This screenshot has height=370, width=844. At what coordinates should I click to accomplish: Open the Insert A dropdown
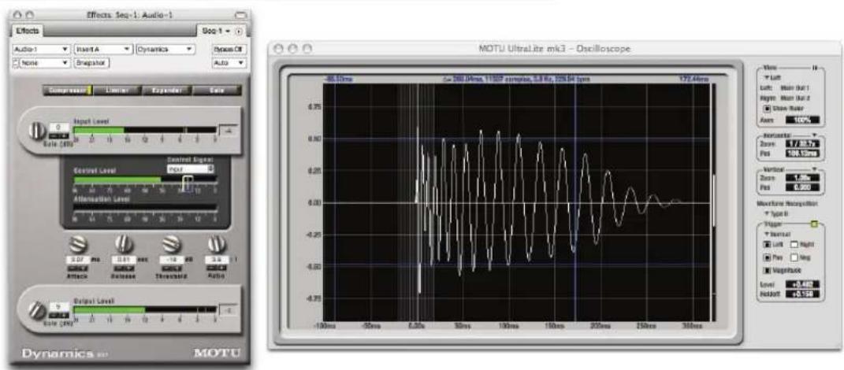[103, 49]
